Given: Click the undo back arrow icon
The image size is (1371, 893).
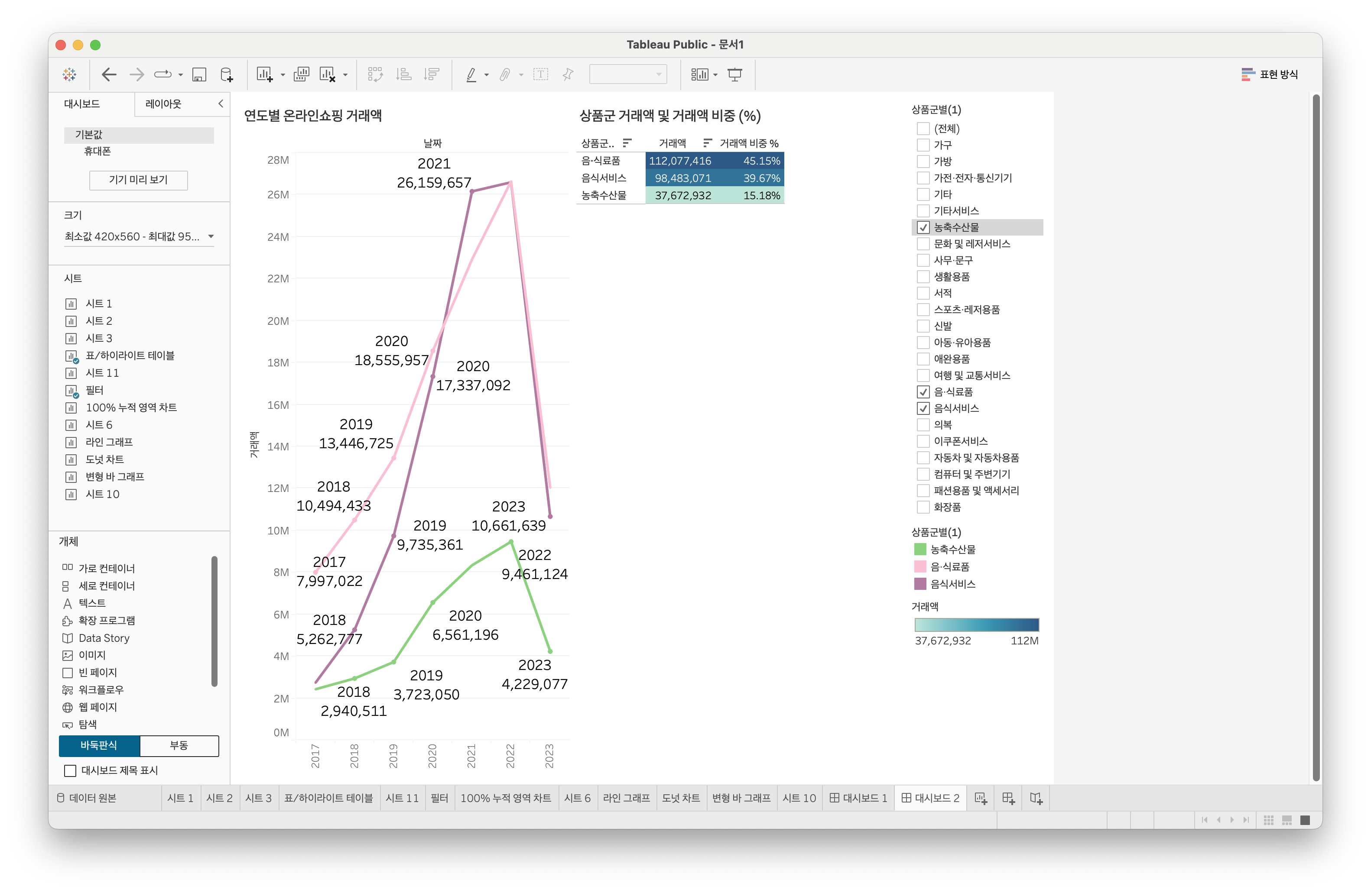Looking at the screenshot, I should [109, 74].
